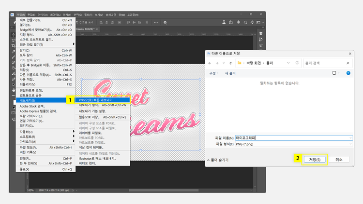The height and width of the screenshot is (204, 363).
Task: Open the Layers panel icon
Action: [x=261, y=33]
